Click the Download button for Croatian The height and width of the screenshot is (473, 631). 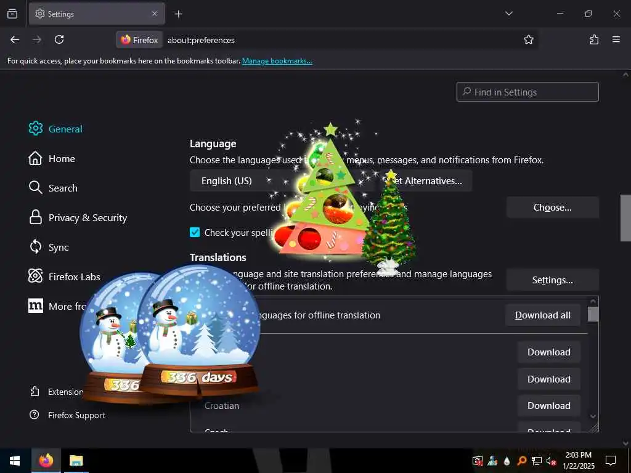(549, 405)
